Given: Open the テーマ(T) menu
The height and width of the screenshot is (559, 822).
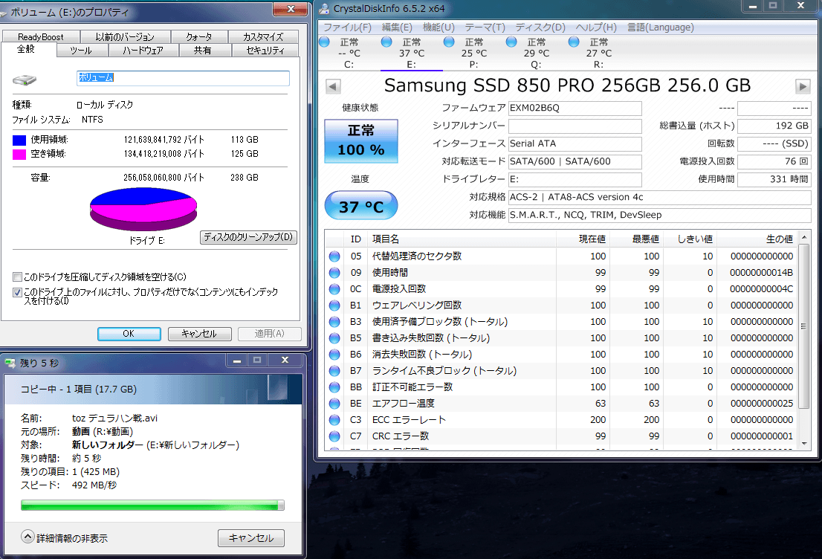Looking at the screenshot, I should click(485, 28).
